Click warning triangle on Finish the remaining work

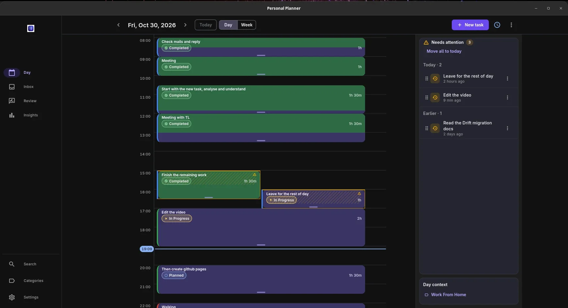pyautogui.click(x=255, y=175)
